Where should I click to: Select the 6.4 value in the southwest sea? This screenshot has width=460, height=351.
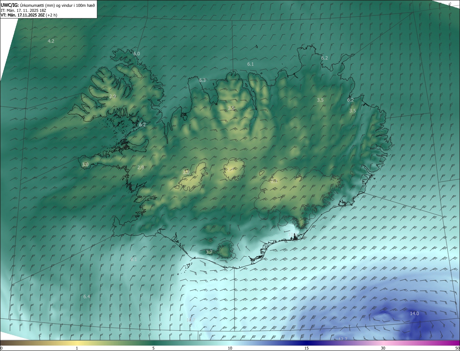87,297
